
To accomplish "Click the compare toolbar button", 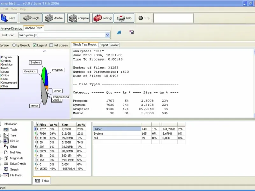I will point(78,18).
